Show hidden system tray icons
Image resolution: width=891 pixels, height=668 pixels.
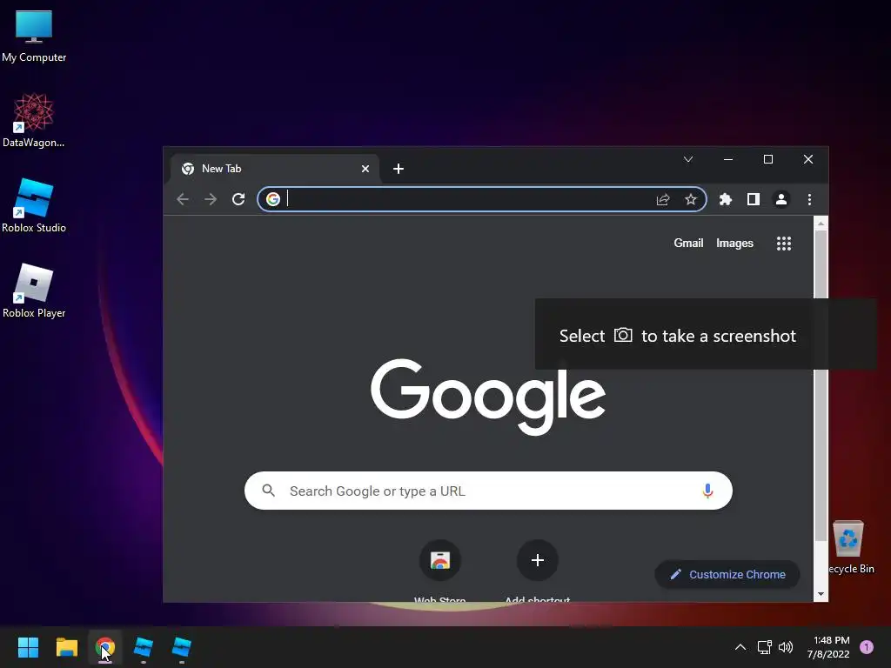tap(740, 647)
